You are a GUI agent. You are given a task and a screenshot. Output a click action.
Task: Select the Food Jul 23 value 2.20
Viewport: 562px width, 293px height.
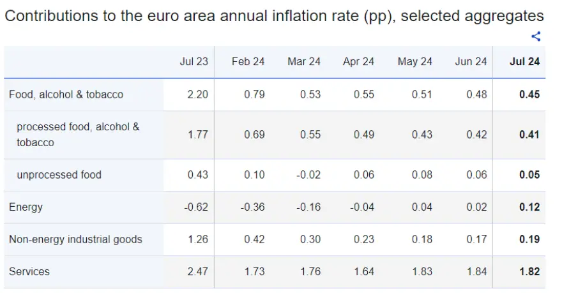click(x=197, y=94)
